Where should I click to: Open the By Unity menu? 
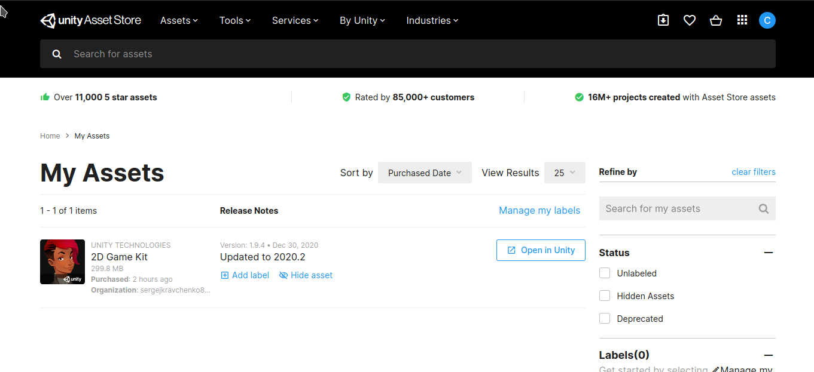point(362,20)
